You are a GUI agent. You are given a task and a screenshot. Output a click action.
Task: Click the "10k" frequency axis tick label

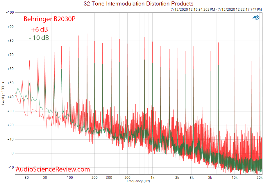point(235,178)
